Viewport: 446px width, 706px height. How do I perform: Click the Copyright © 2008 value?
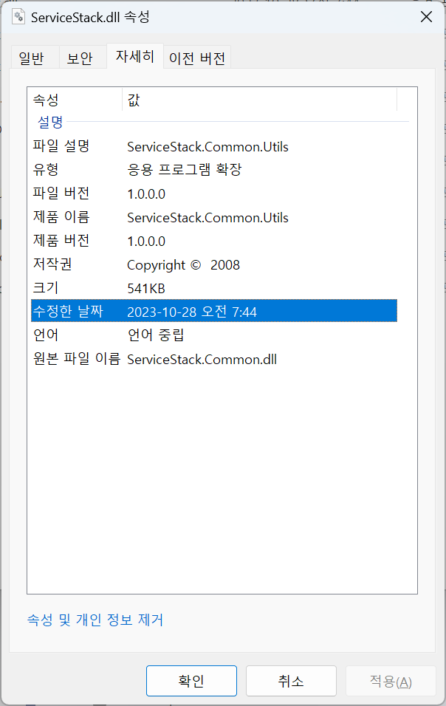pyautogui.click(x=183, y=264)
